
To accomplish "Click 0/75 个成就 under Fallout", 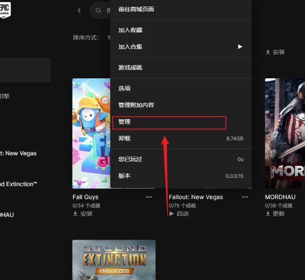I will pos(182,206).
